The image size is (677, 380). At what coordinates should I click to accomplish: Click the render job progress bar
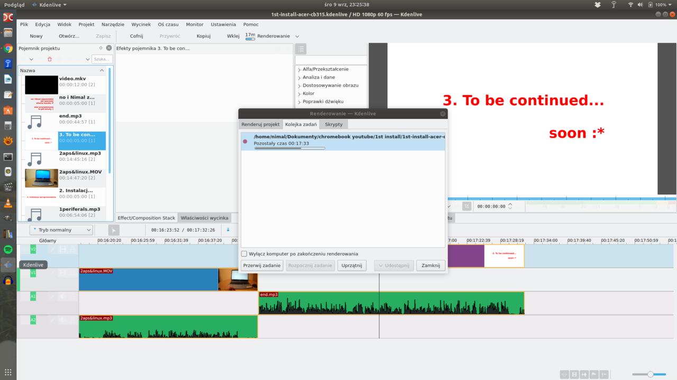[290, 148]
